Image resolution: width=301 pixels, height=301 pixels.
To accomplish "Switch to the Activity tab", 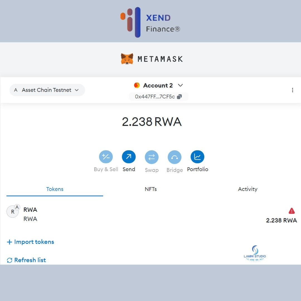I will (x=248, y=189).
